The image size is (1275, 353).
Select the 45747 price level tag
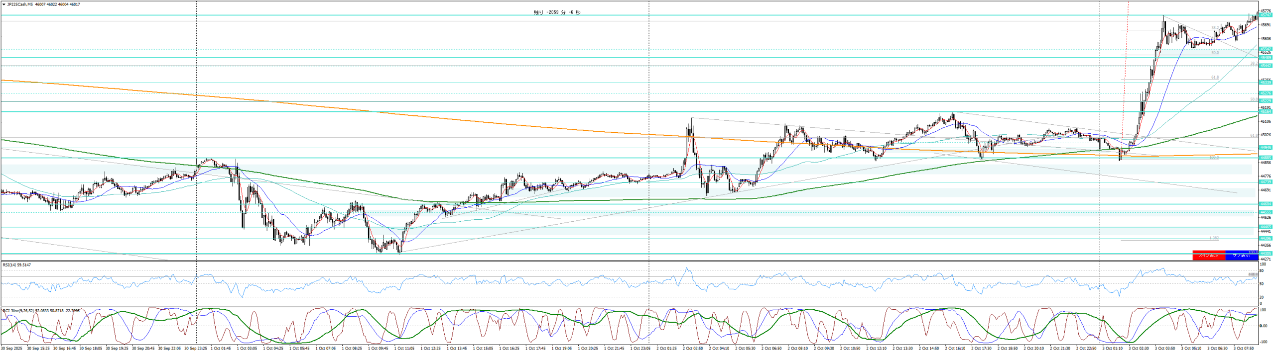tap(1266, 15)
